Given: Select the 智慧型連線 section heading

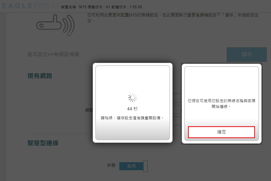Looking at the screenshot, I should tap(43, 143).
